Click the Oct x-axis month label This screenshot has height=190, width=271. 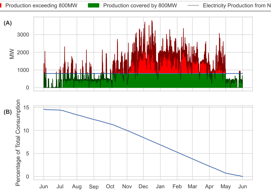tap(110, 187)
